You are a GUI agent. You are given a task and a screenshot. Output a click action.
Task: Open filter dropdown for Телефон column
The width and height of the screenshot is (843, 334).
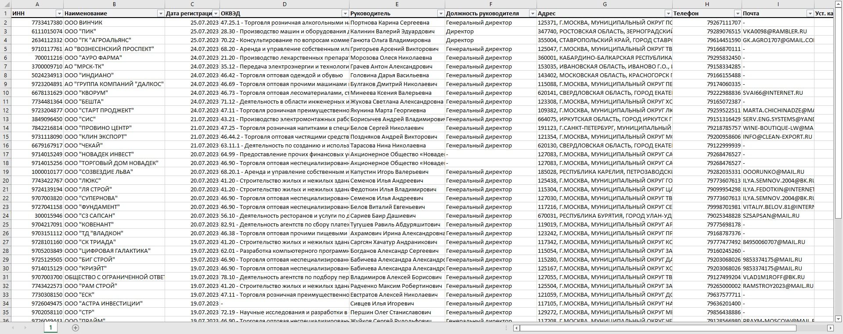(738, 14)
